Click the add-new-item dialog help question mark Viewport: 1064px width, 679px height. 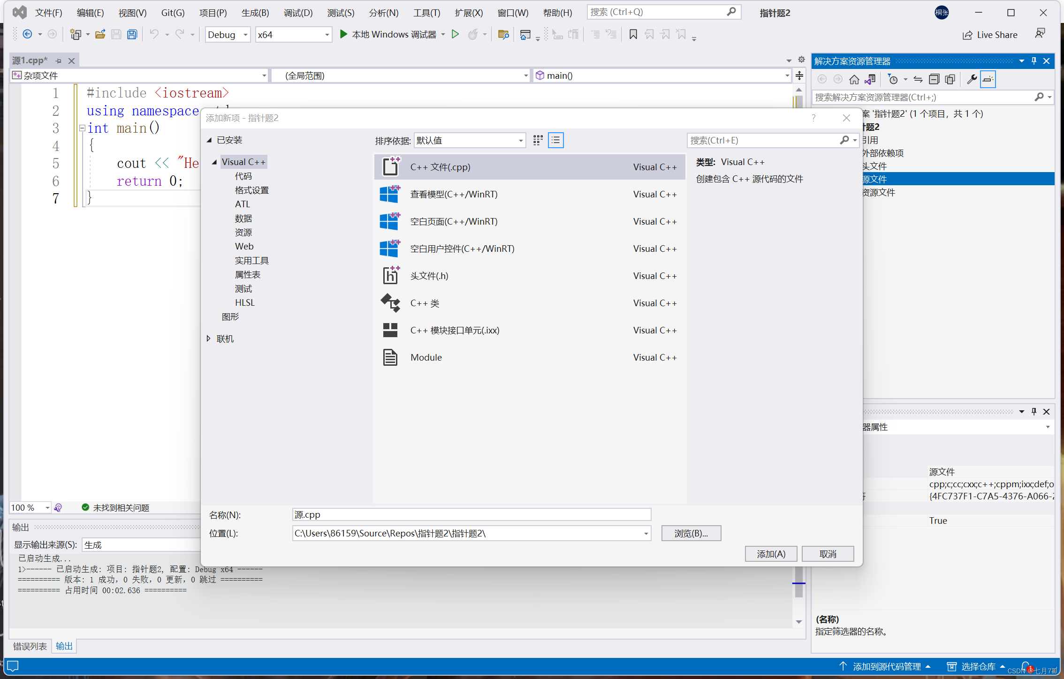coord(813,118)
